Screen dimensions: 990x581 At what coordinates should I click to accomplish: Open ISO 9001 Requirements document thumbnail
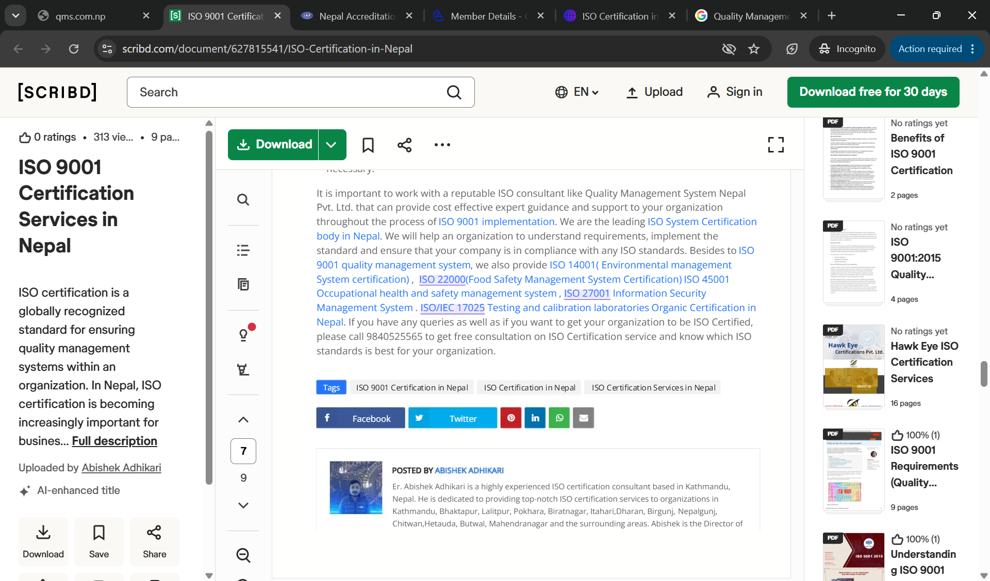pos(854,470)
